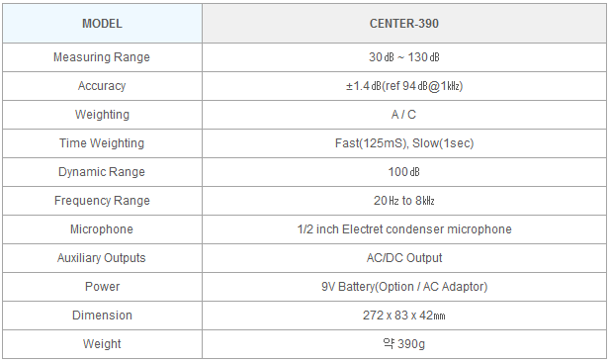This screenshot has width=610, height=362.
Task: Select the 20 Hz to 8 kHz value
Action: tap(404, 201)
